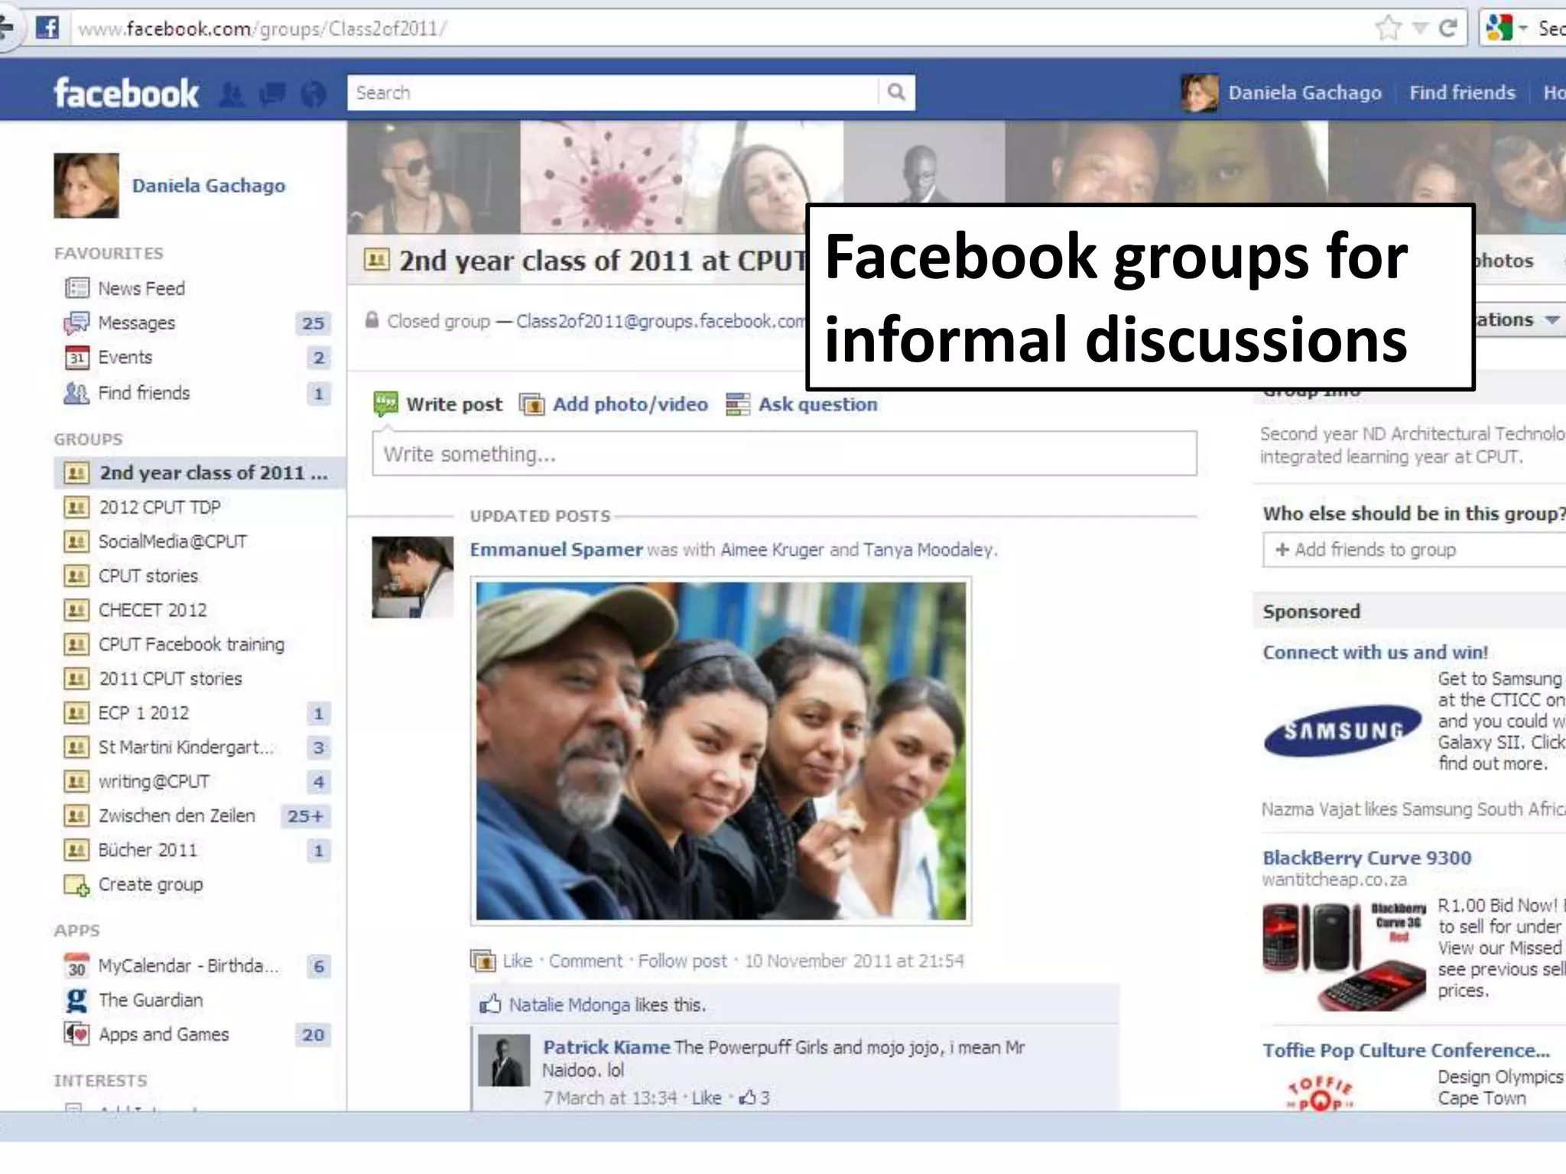Open the posted group photo
The height and width of the screenshot is (1174, 1566).
pos(721,751)
